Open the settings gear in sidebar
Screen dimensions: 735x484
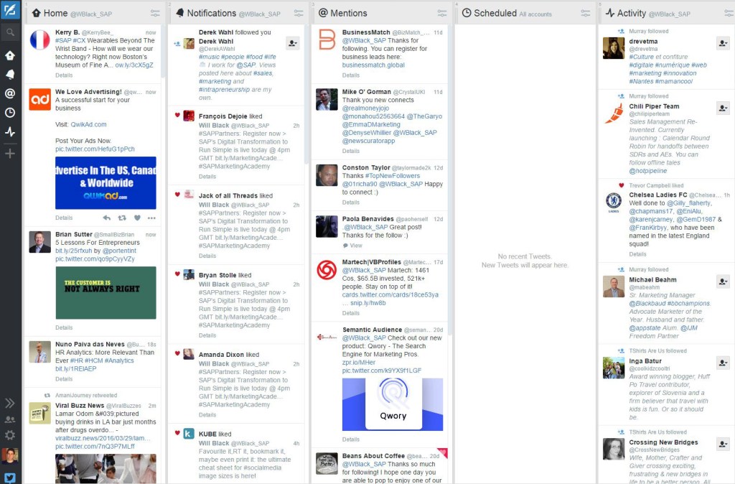click(10, 435)
